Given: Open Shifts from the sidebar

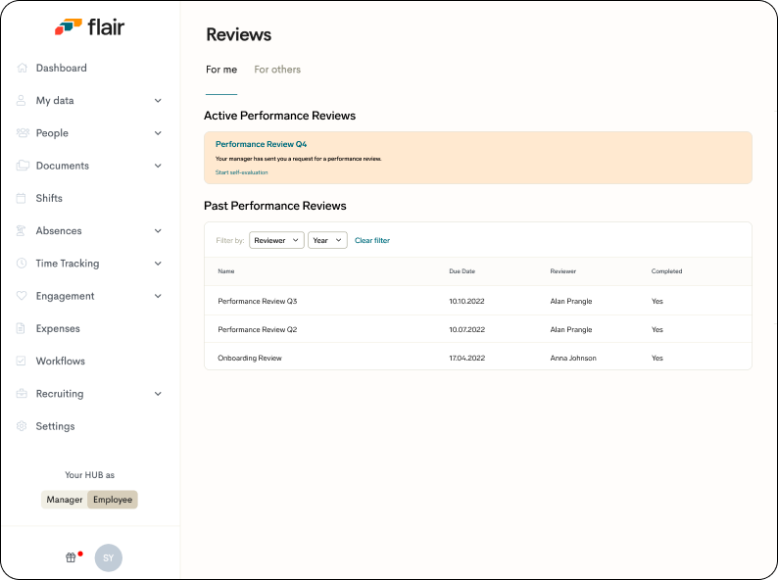Looking at the screenshot, I should pos(49,198).
